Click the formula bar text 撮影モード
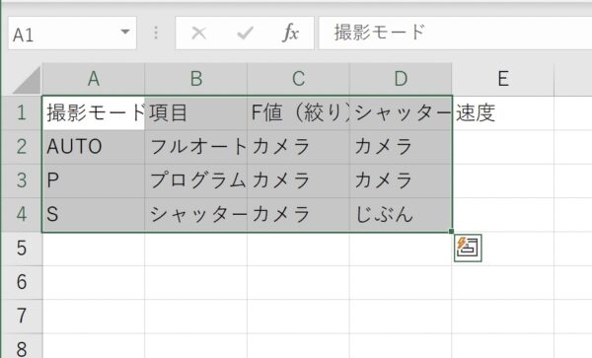Screen dimensions: 592x358 (x=380, y=33)
